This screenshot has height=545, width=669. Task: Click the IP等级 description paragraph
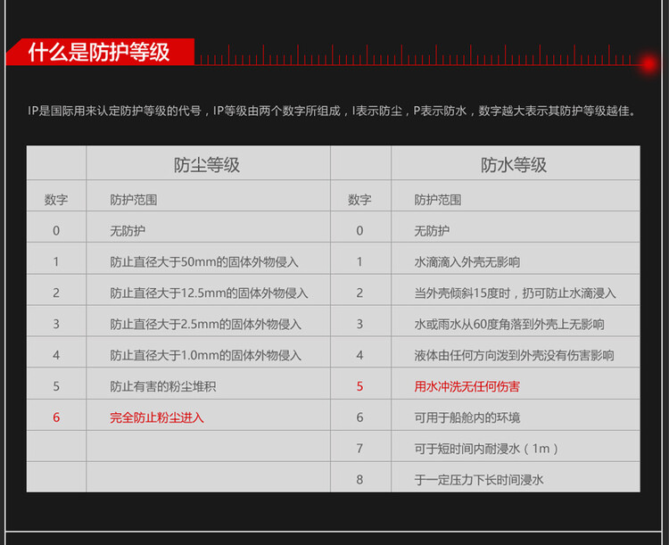[x=333, y=111]
